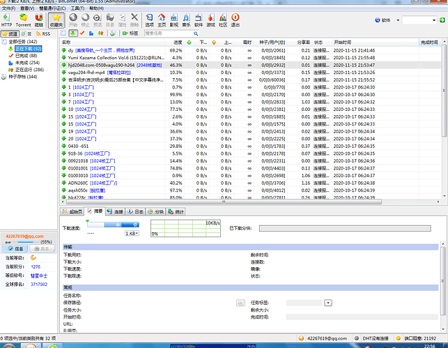The width and height of the screenshot is (448, 348).
Task: Click the 标签 tags button
Action: [x=130, y=33]
